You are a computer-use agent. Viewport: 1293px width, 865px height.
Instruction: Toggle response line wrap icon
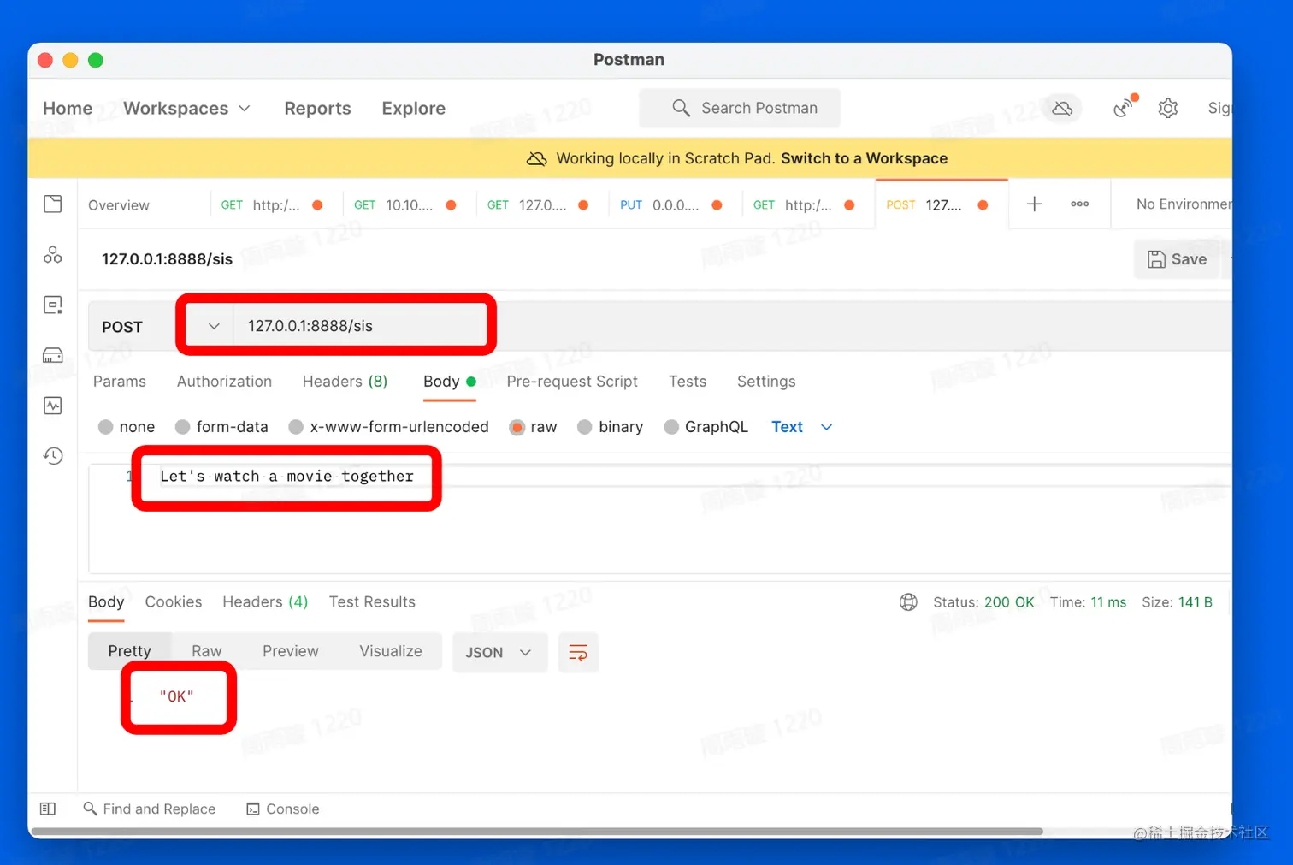coord(578,653)
